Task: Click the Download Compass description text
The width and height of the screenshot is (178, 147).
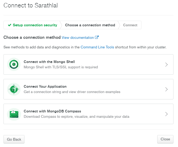Action: pos(76,117)
